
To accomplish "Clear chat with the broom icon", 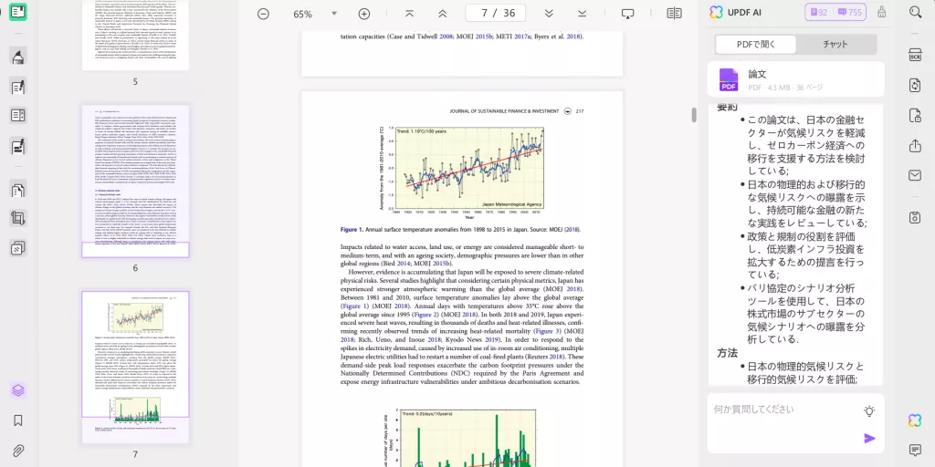I will (882, 13).
